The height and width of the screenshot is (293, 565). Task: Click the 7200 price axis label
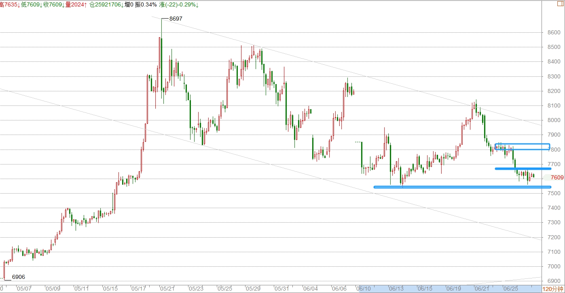(x=554, y=237)
